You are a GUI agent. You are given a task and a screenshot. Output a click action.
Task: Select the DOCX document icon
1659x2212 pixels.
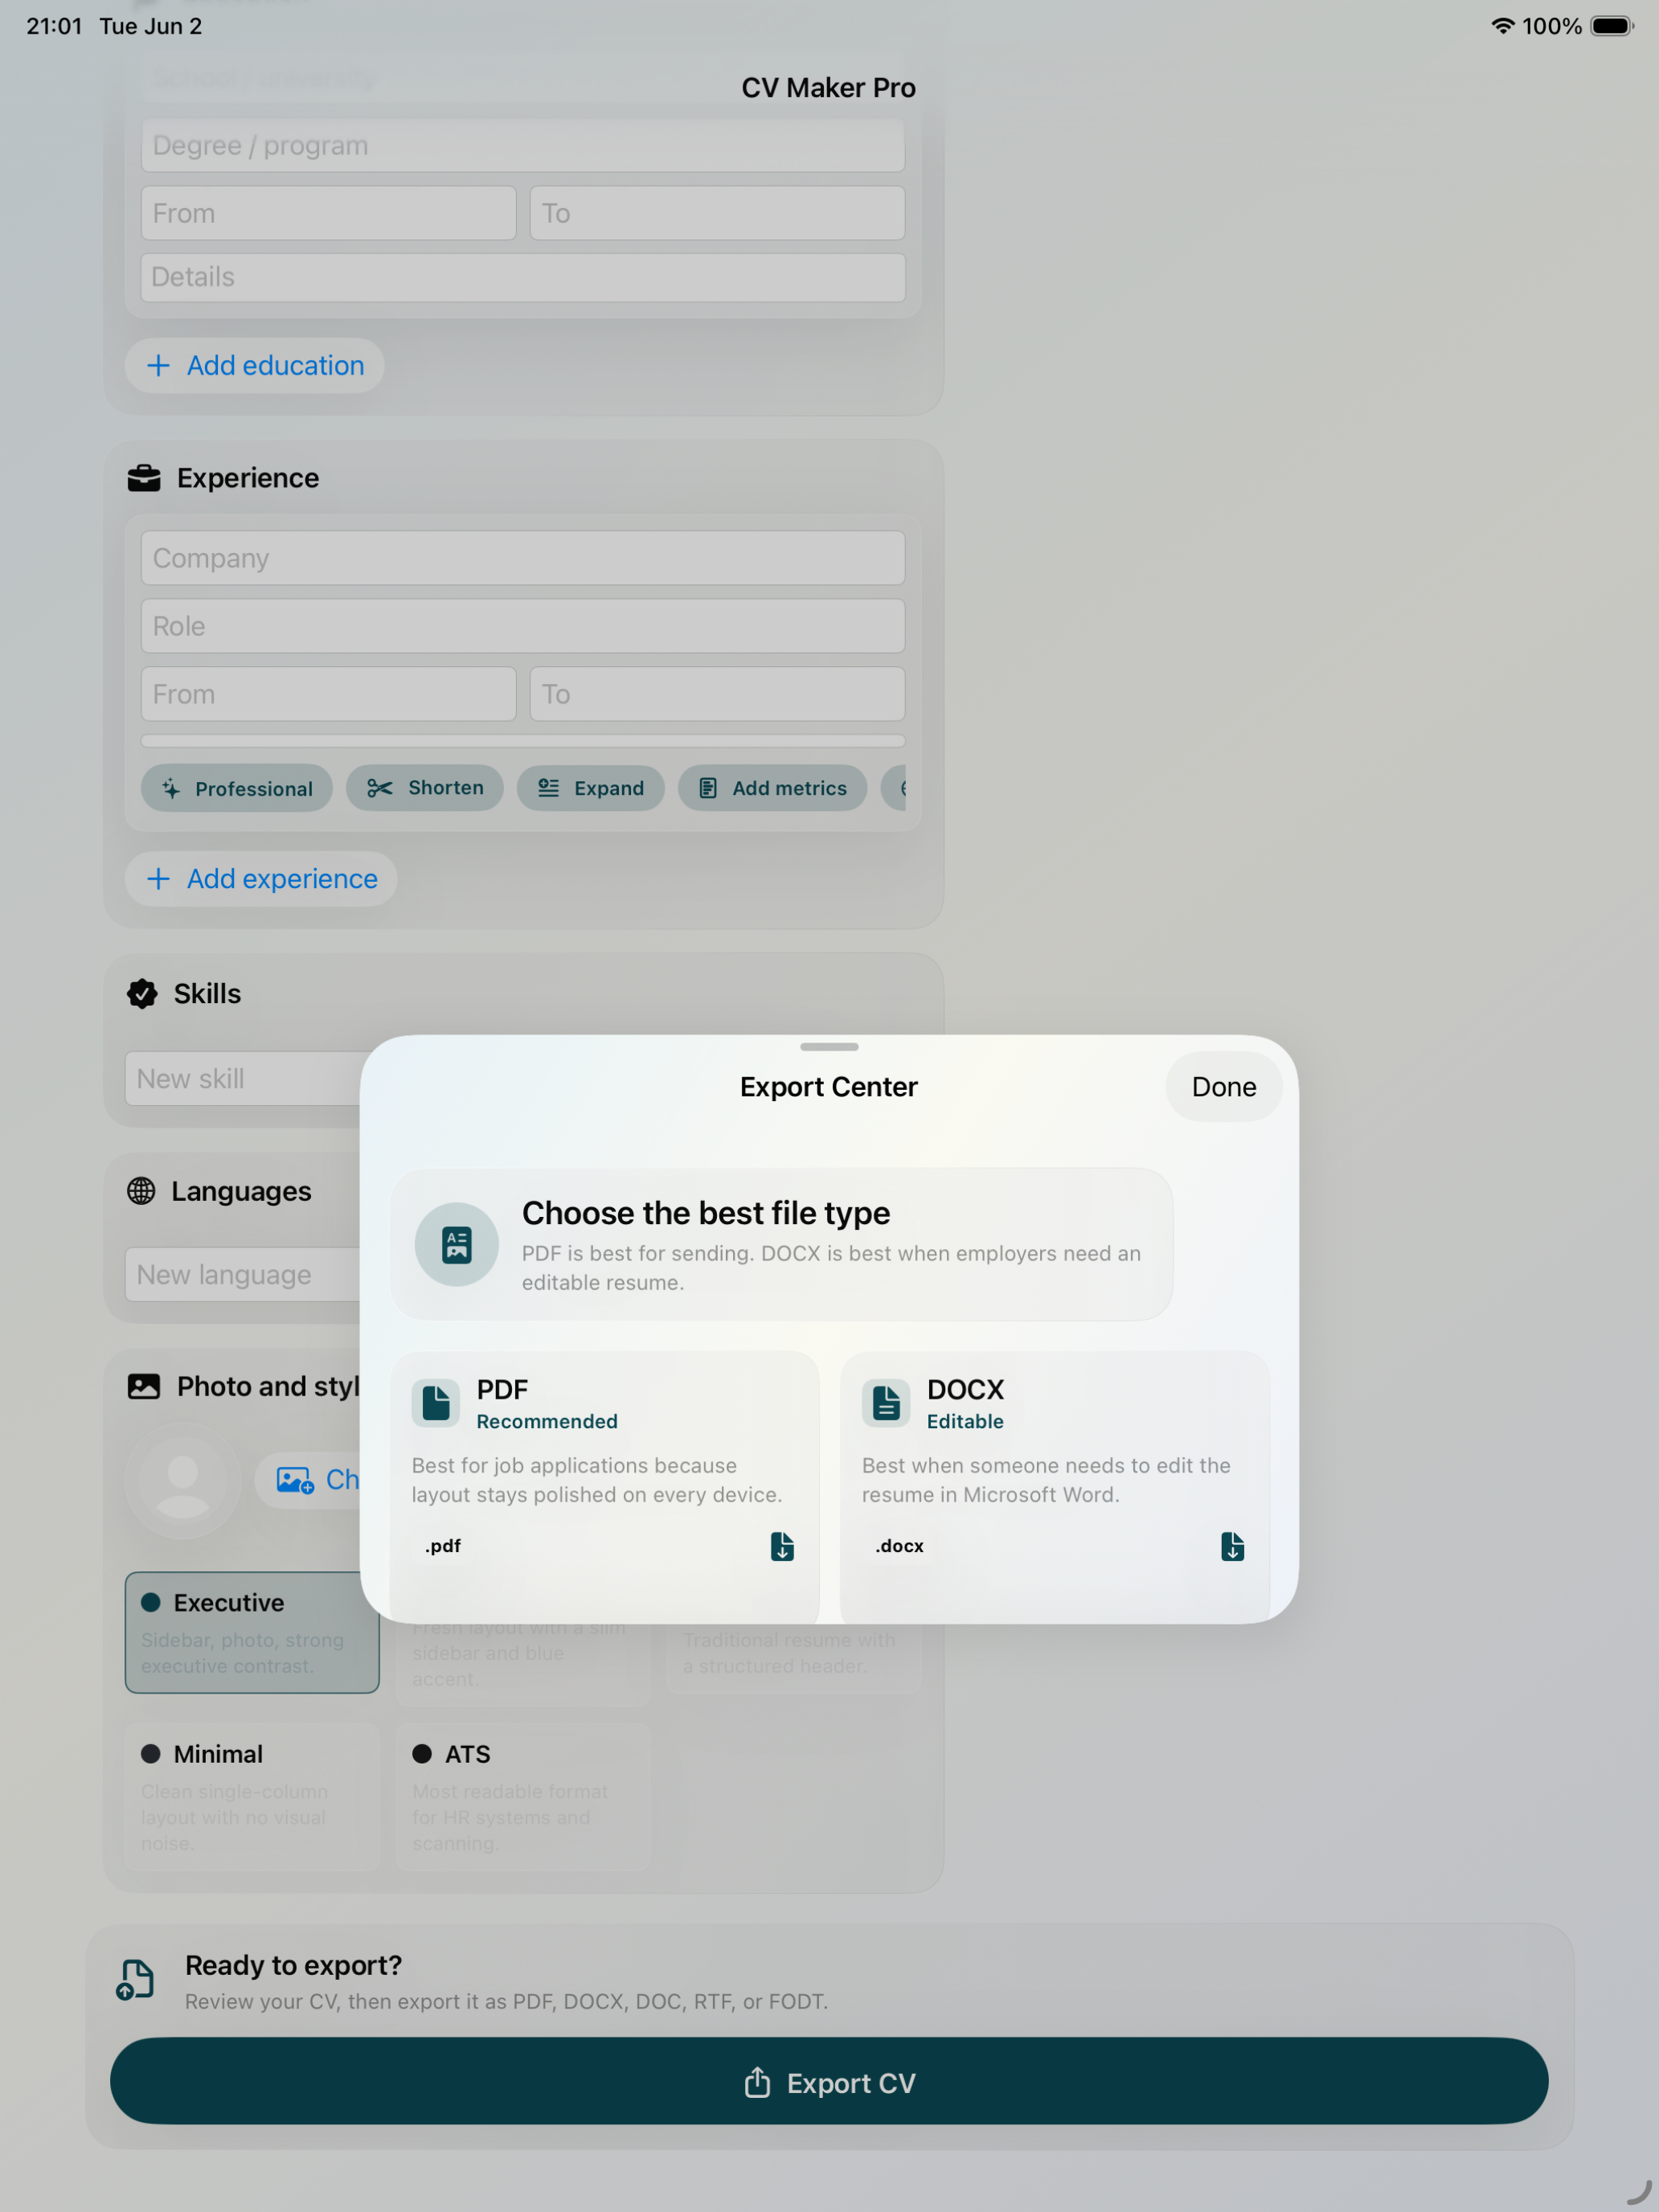tap(885, 1403)
